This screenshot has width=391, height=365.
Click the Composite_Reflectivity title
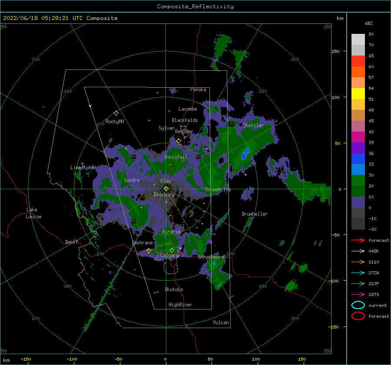[x=195, y=7]
